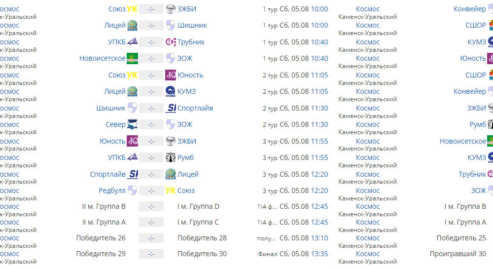Image resolution: width=493 pixels, height=268 pixels.
Task: Open Редбулл team link
Action: pyautogui.click(x=112, y=191)
